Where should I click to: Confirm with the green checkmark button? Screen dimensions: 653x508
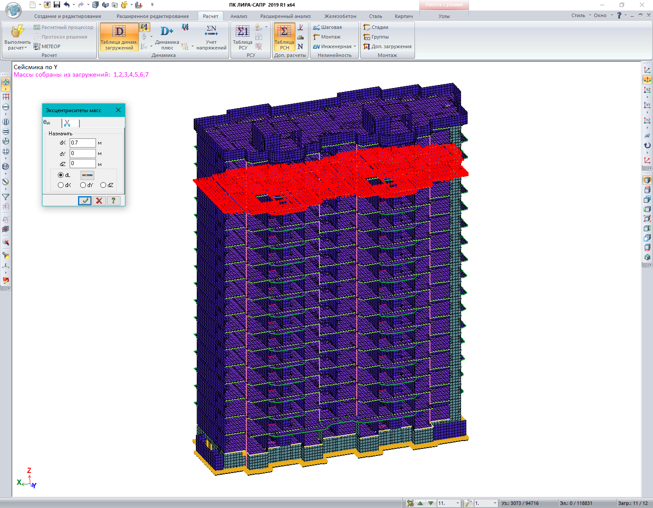pyautogui.click(x=85, y=201)
